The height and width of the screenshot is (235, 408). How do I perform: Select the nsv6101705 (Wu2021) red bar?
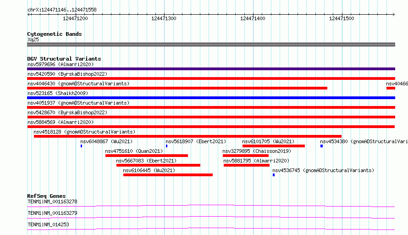[x=274, y=146]
